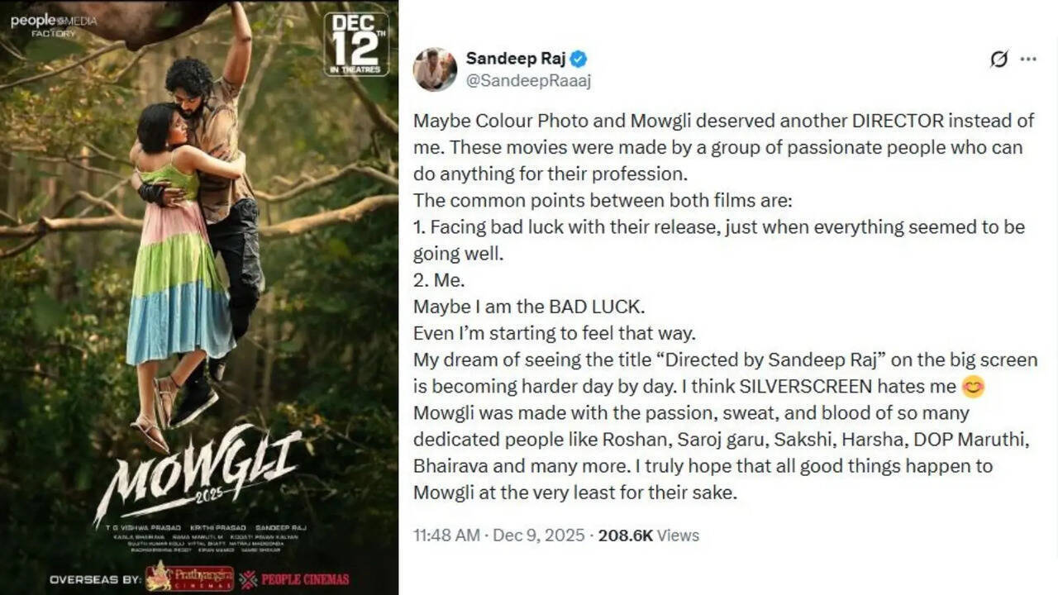Image resolution: width=1058 pixels, height=595 pixels.
Task: Click the blue verified badge
Action: click(x=579, y=59)
